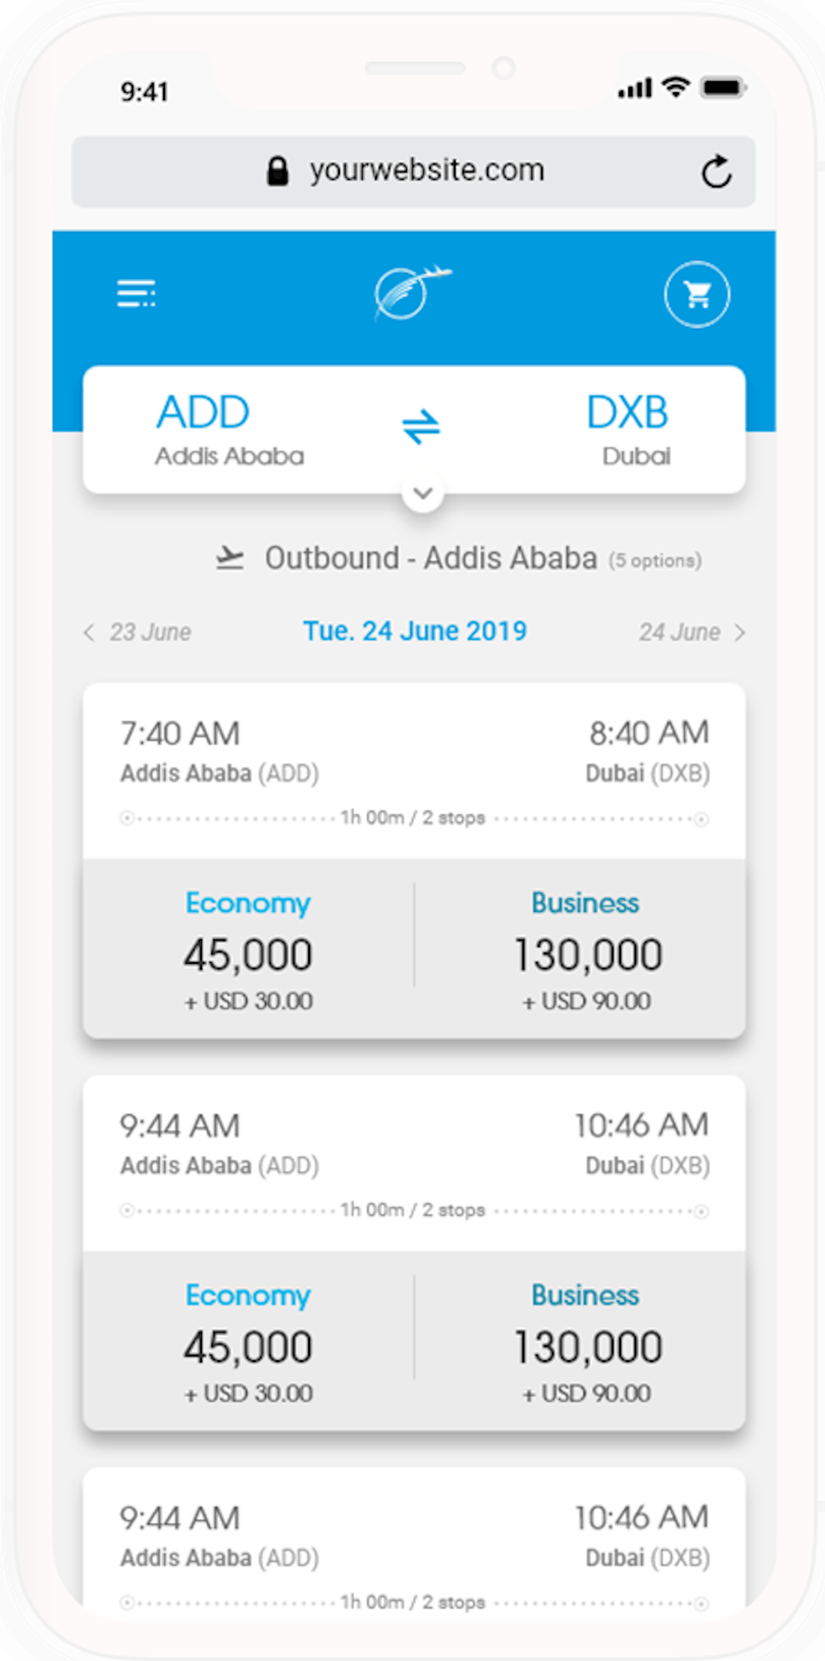825x1661 pixels.
Task: Click the yourwebsite.com address field
Action: pos(427,171)
